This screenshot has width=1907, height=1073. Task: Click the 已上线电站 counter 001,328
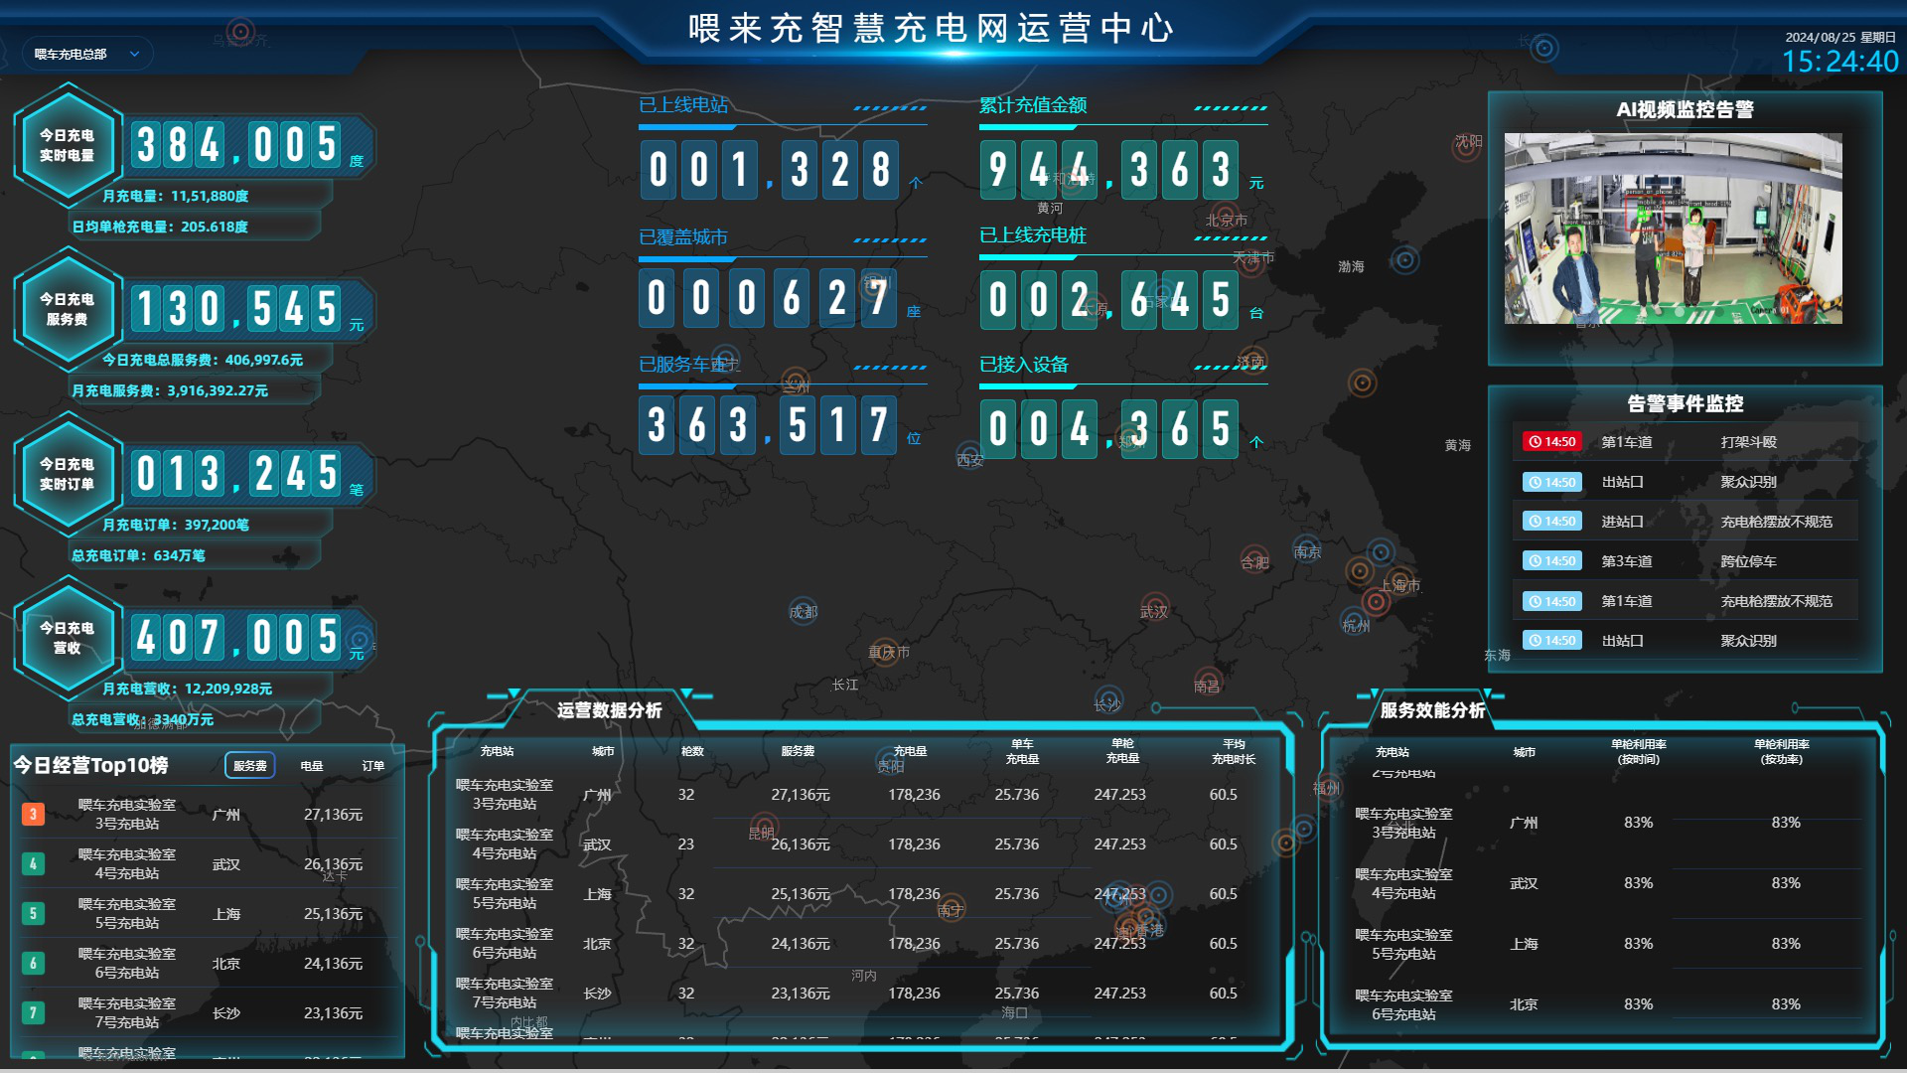tap(770, 170)
